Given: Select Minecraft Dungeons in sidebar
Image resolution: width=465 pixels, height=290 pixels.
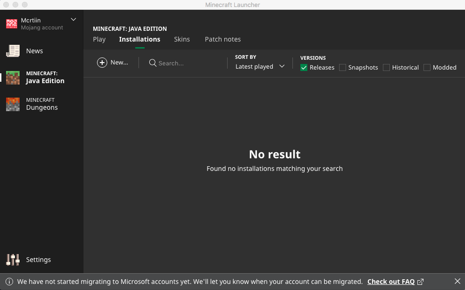Looking at the screenshot, I should point(42,104).
